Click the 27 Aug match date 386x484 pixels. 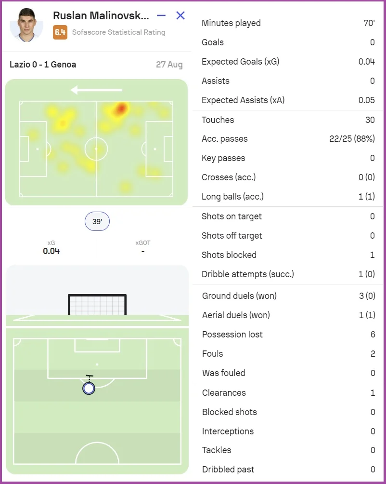coord(169,65)
